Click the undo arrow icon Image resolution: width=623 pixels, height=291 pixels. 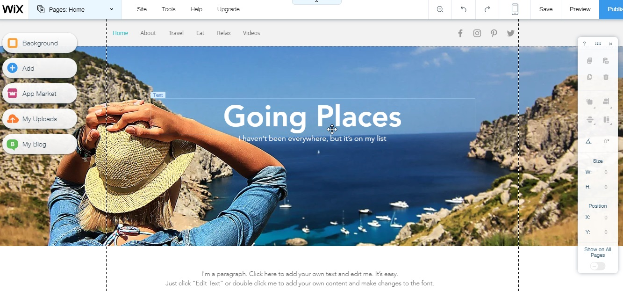(x=464, y=9)
